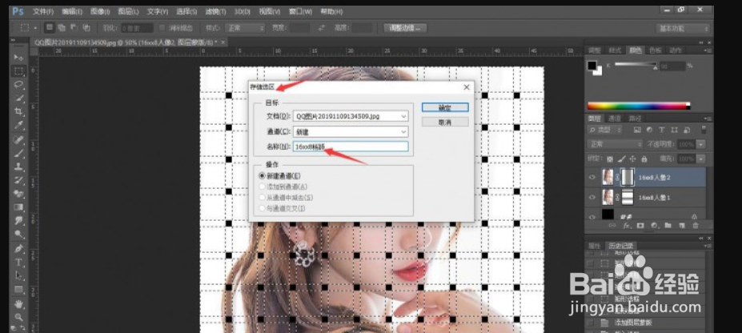Click the foreground color swatch in Color panel
The height and width of the screenshot is (333, 742).
(x=592, y=65)
